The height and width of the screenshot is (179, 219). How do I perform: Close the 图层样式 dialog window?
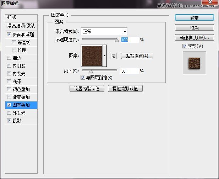pyautogui.click(x=210, y=2)
